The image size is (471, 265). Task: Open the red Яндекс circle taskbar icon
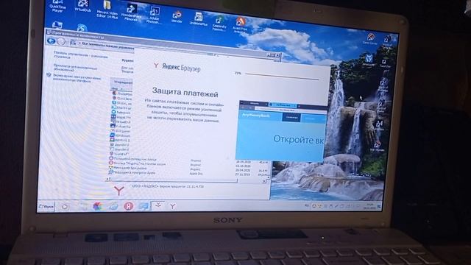[x=129, y=206]
